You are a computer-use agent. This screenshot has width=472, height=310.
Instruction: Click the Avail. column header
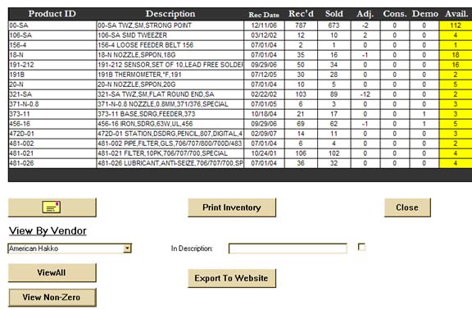456,14
